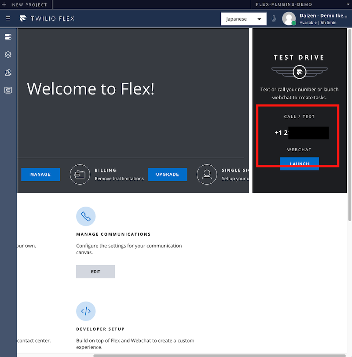Click the 'MANAGE COMMUNICATIONS' heading
This screenshot has height=357, width=352.
(x=114, y=234)
